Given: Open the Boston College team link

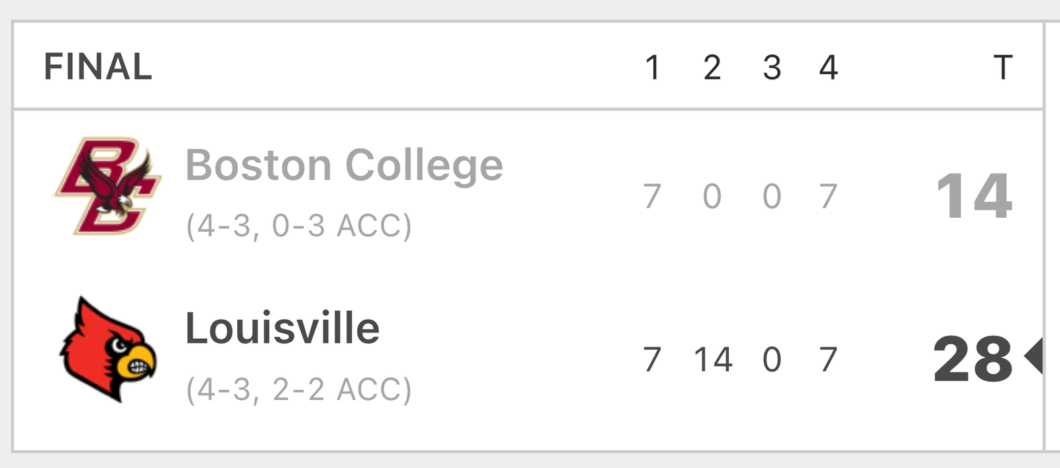Looking at the screenshot, I should click(344, 165).
